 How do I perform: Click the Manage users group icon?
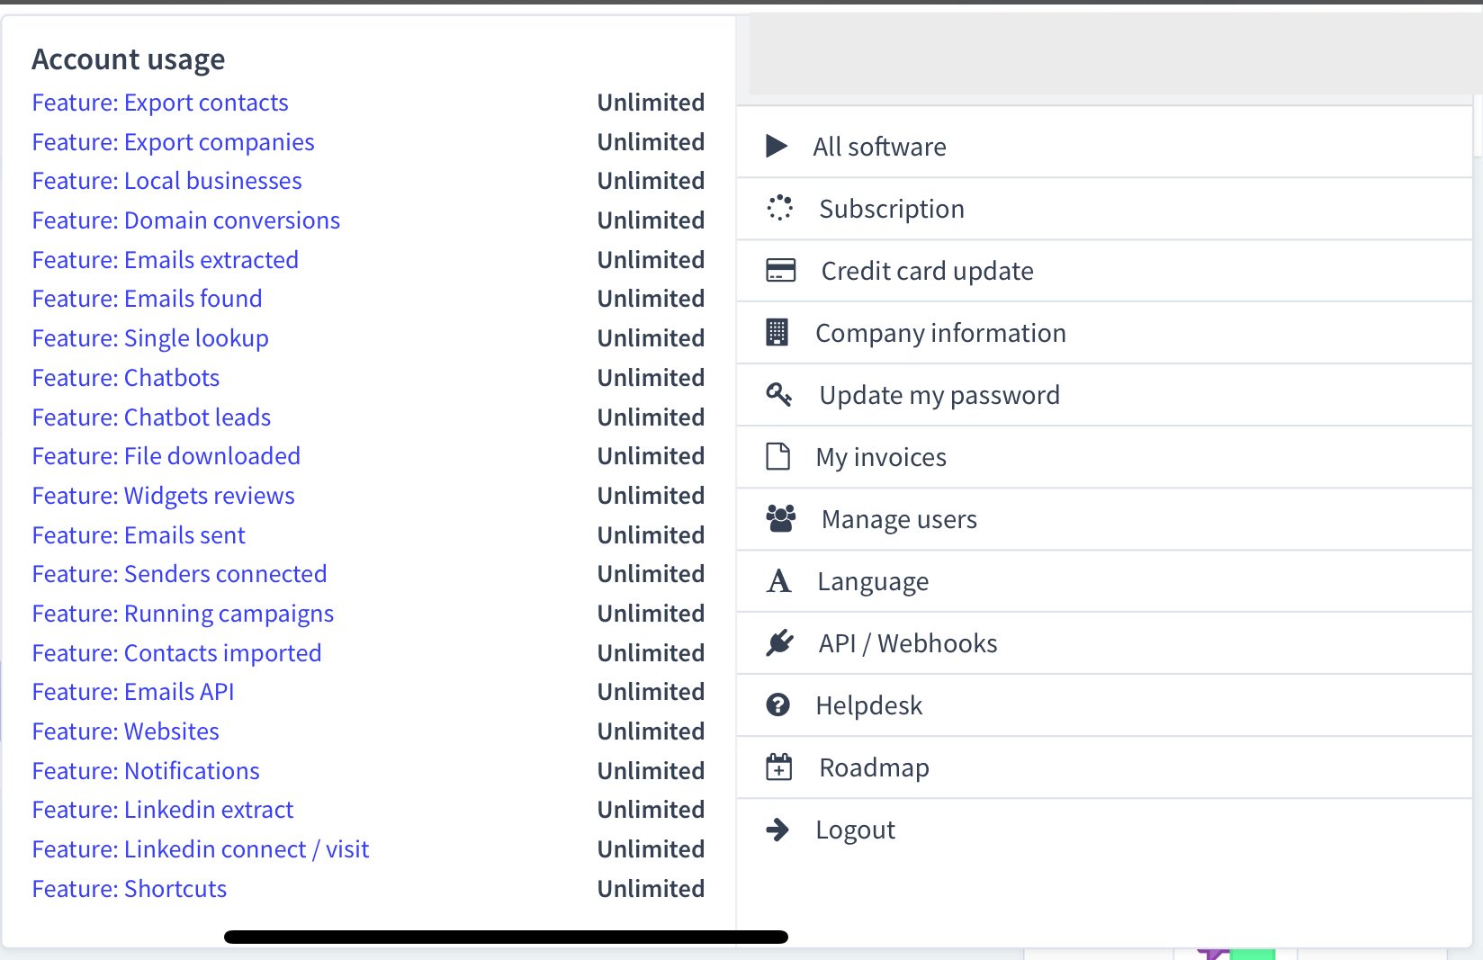coord(780,519)
